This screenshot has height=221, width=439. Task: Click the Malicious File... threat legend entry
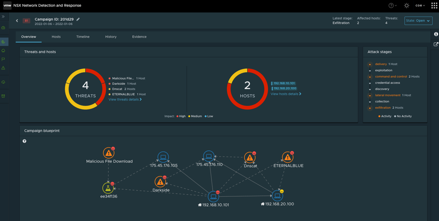coord(127,78)
